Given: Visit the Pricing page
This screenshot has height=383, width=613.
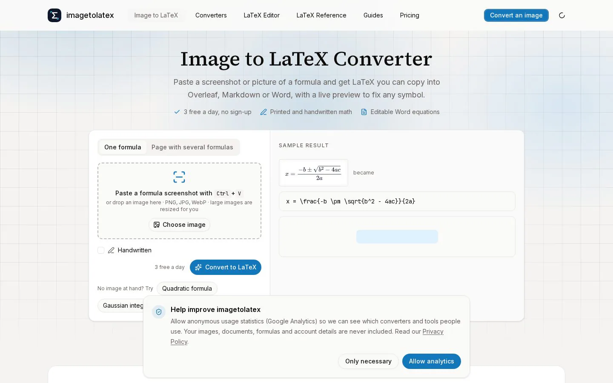Looking at the screenshot, I should pos(410,15).
